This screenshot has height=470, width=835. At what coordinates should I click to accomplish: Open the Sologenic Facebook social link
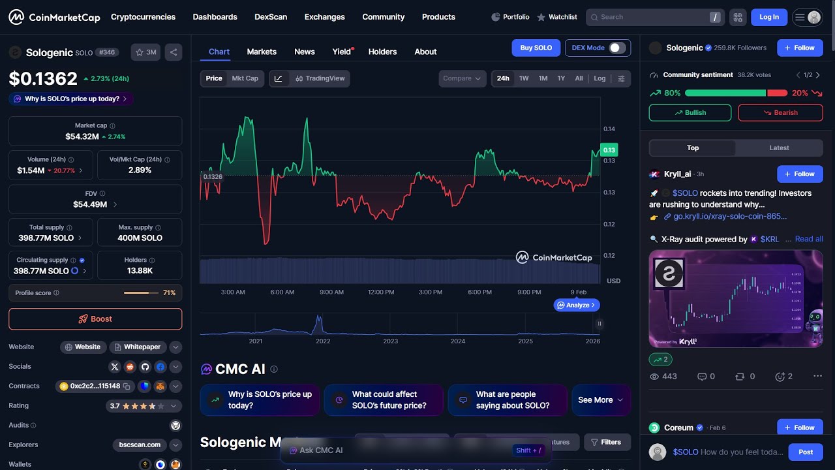(160, 367)
